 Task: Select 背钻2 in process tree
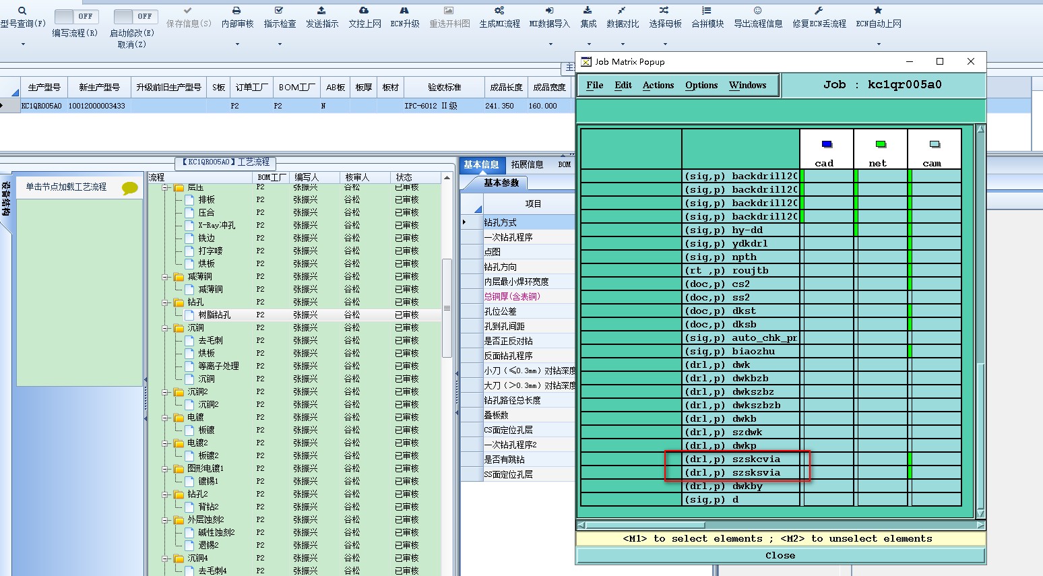tap(208, 507)
